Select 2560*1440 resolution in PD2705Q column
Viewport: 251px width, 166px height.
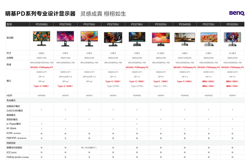pyautogui.click(x=65, y=58)
